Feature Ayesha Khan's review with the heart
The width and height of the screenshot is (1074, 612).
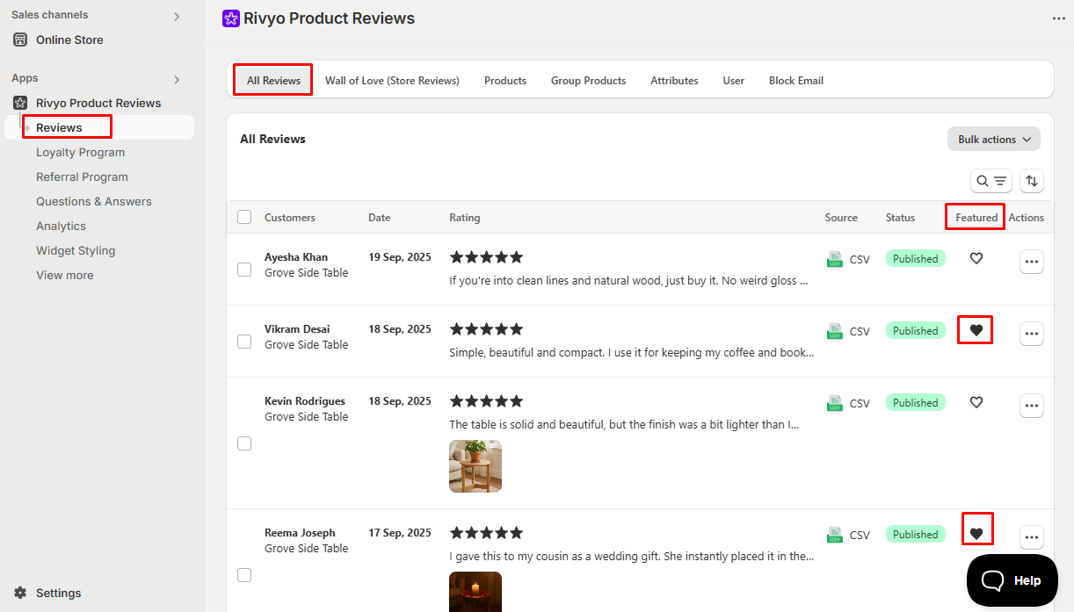pyautogui.click(x=976, y=258)
